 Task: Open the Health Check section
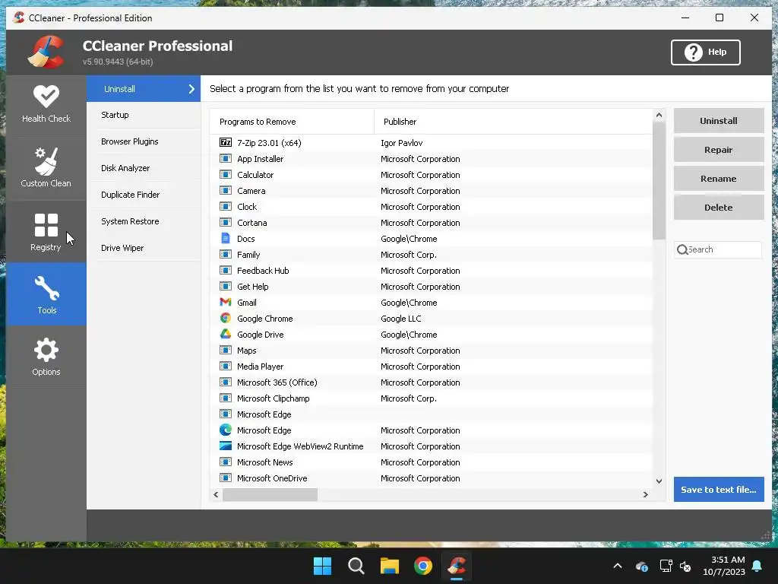(46, 104)
